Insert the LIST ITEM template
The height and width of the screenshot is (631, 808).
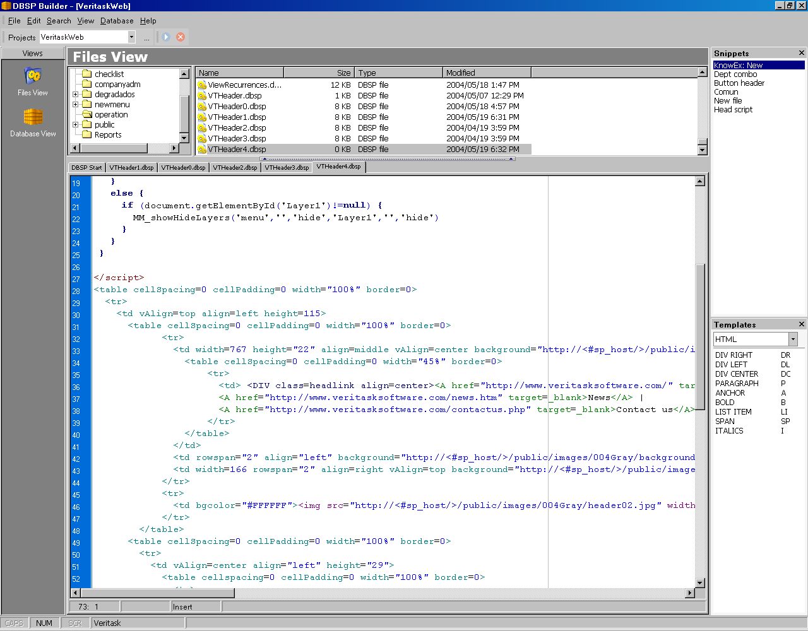(x=733, y=411)
